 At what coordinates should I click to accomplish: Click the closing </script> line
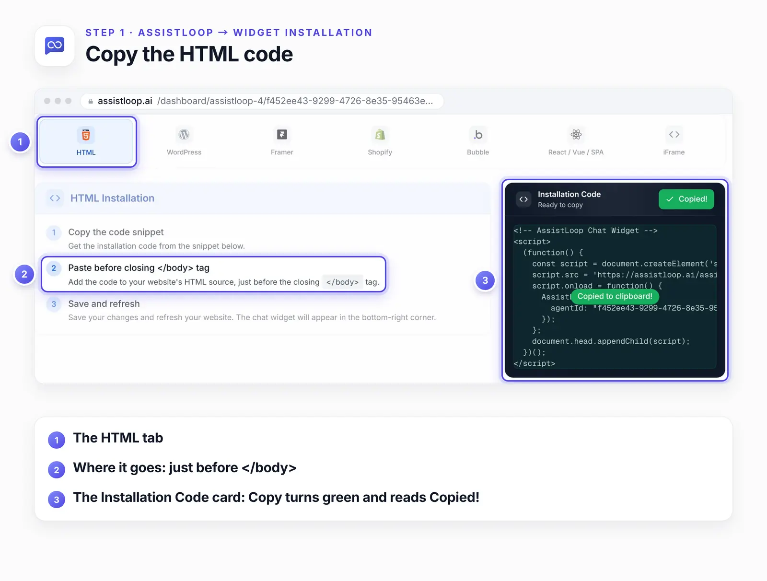(534, 363)
